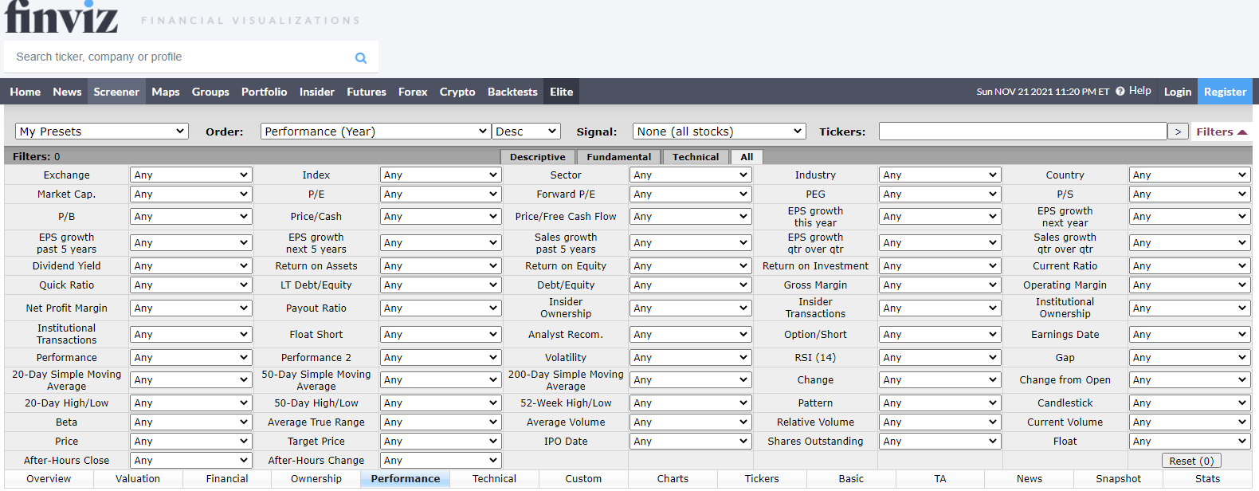
Task: Click the finviz logo
Action: click(61, 17)
